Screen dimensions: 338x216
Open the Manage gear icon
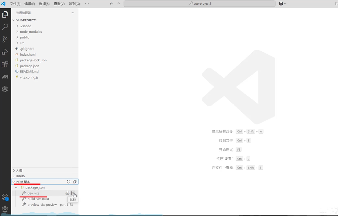(5, 209)
